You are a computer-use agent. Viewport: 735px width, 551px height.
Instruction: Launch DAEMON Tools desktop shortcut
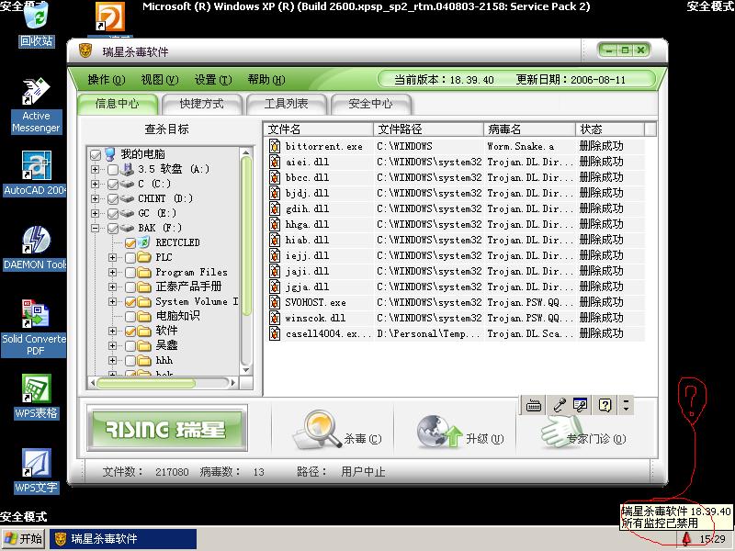pyautogui.click(x=36, y=248)
